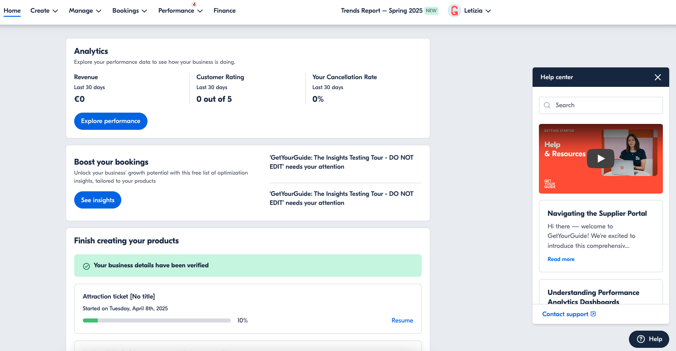This screenshot has height=351, width=676.
Task: Click the external link icon beside Contact support
Action: (x=593, y=314)
